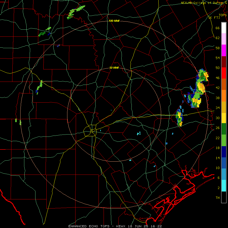Click the light blue legend swatch
Screen dimensions: 228x228
point(224,174)
